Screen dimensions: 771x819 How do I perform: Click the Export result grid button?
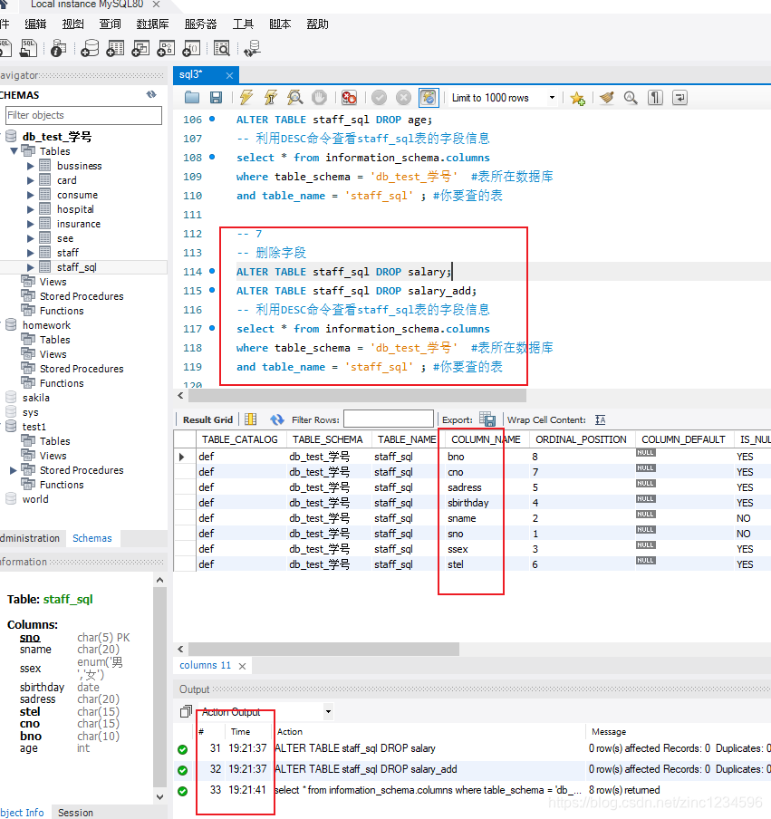pos(487,419)
